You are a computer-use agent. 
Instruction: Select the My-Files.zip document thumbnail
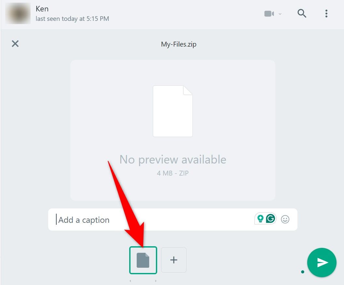[143, 260]
